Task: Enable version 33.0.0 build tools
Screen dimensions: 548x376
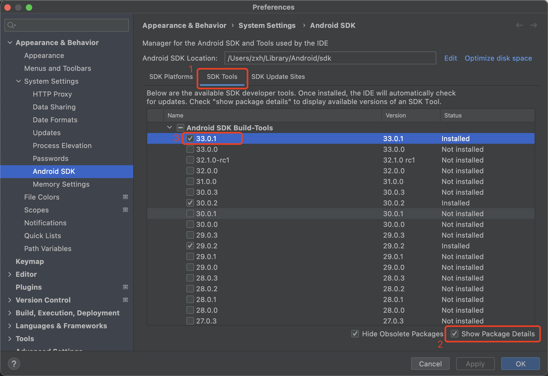Action: (189, 149)
